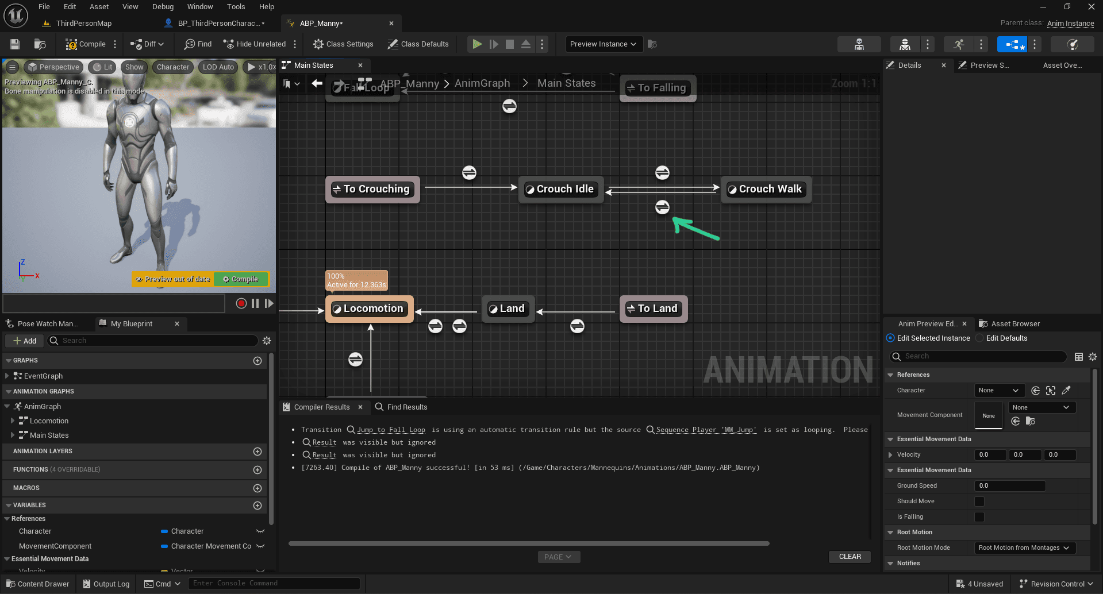The image size is (1103, 594).
Task: Click the Browse to asset icon in the toolbar
Action: [x=40, y=44]
